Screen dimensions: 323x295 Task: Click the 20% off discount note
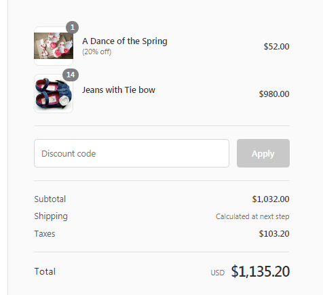pos(96,52)
